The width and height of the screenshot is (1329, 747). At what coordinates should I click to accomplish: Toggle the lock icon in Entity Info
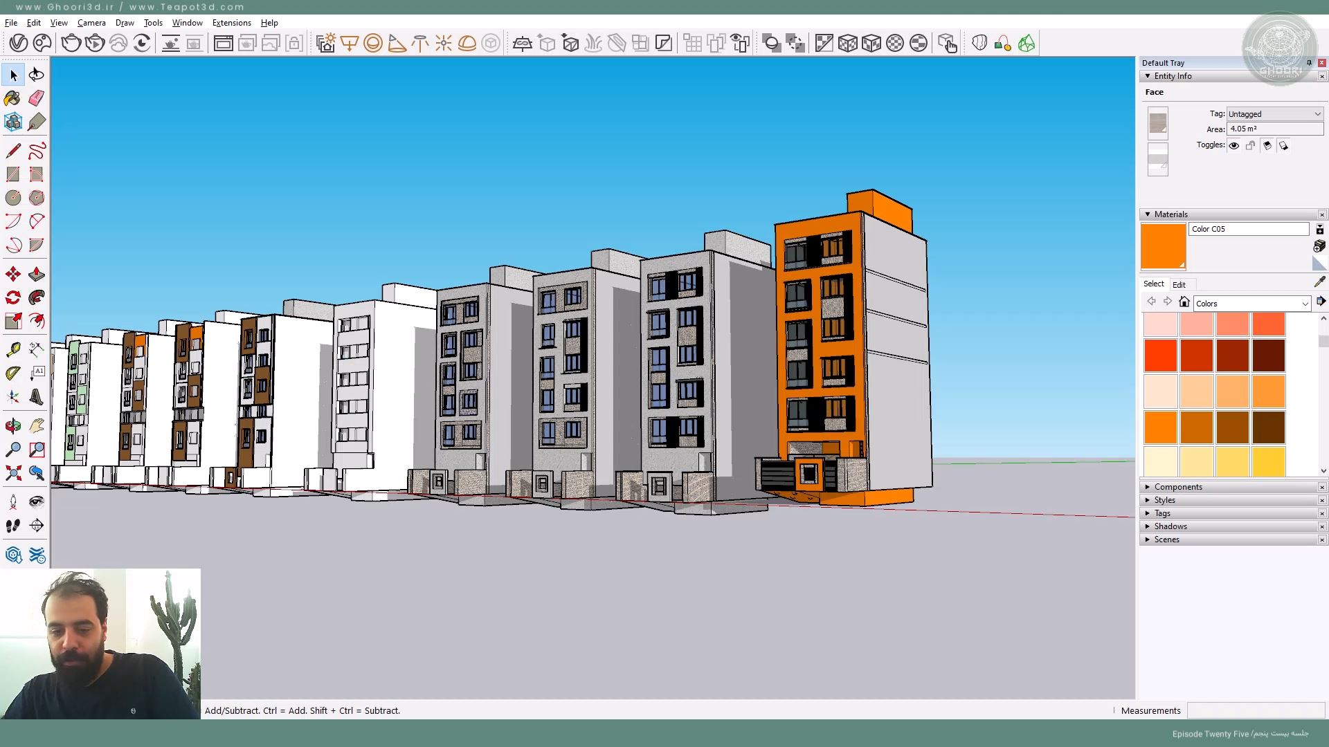pos(1250,146)
